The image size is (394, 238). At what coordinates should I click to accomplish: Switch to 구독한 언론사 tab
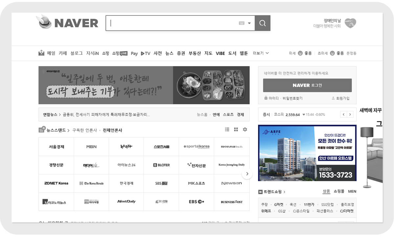point(85,130)
